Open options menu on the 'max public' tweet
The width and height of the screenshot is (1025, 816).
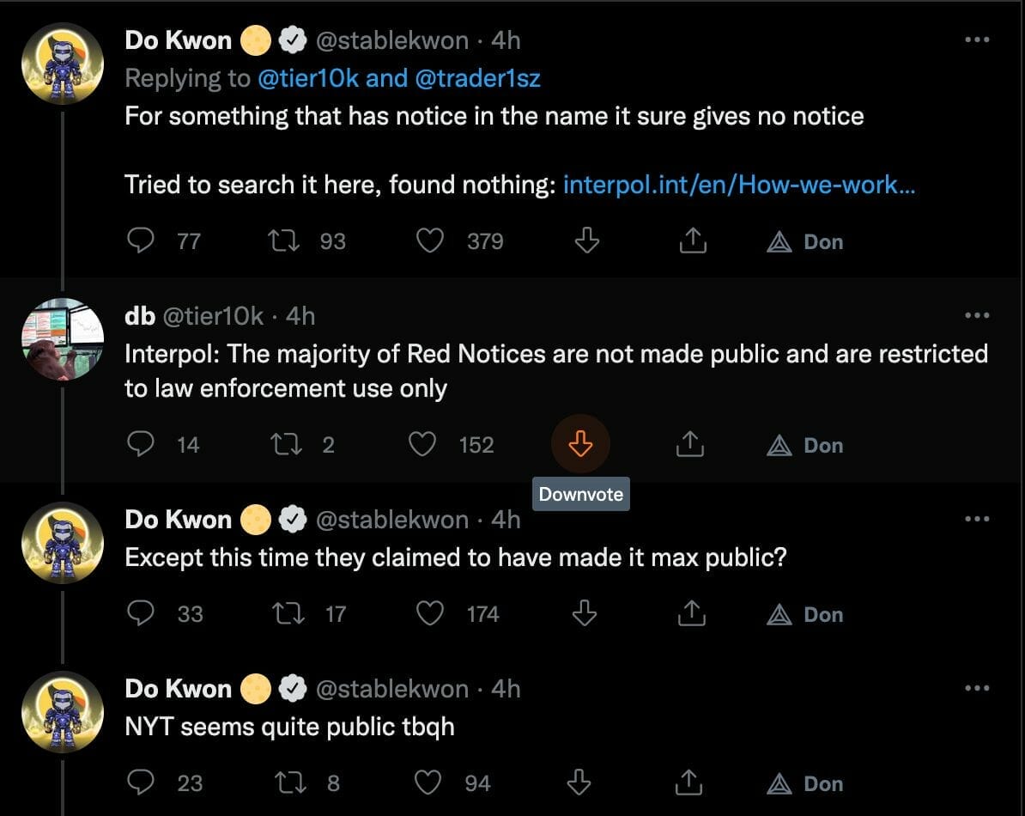pyautogui.click(x=977, y=519)
